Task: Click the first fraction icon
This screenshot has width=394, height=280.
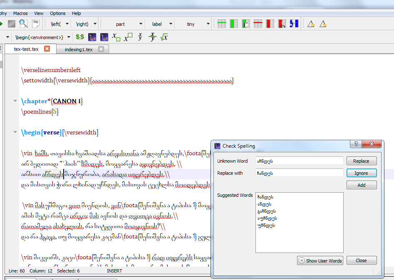Action: pyautogui.click(x=140, y=37)
